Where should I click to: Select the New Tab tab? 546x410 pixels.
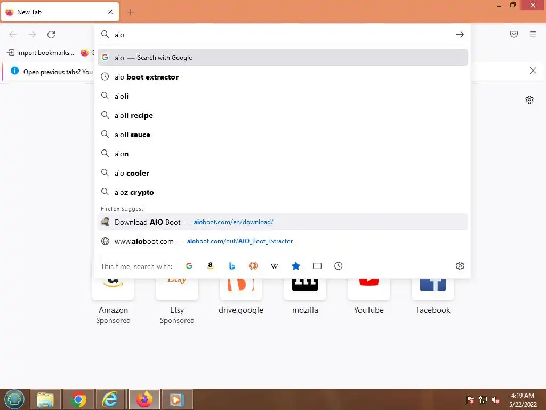click(x=60, y=12)
